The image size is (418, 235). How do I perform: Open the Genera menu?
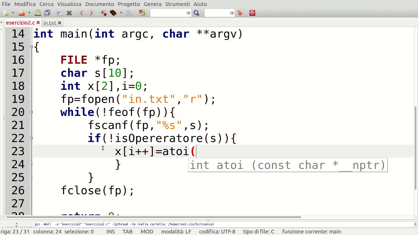pyautogui.click(x=153, y=4)
